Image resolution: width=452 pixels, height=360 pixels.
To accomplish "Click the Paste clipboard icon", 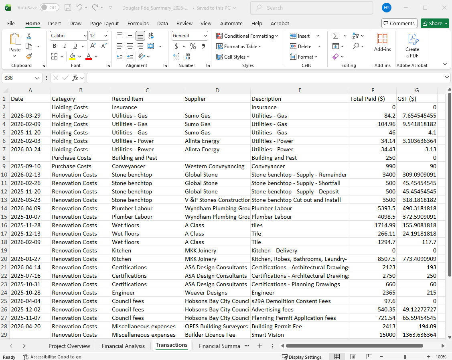I will 15,39.
